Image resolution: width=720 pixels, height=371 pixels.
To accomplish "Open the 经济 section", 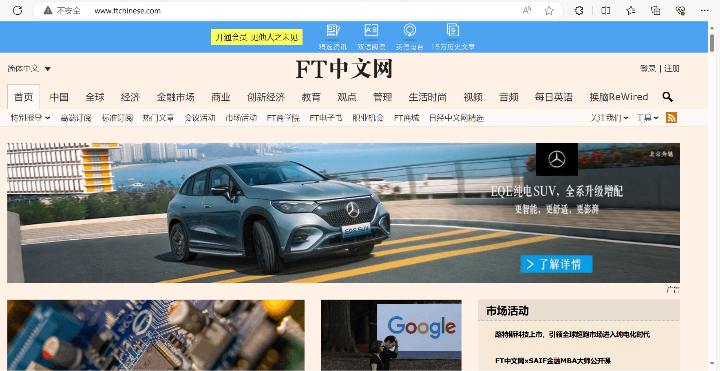I will 130,97.
